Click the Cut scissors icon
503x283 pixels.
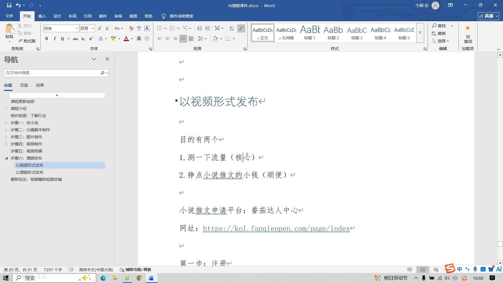tap(20, 26)
